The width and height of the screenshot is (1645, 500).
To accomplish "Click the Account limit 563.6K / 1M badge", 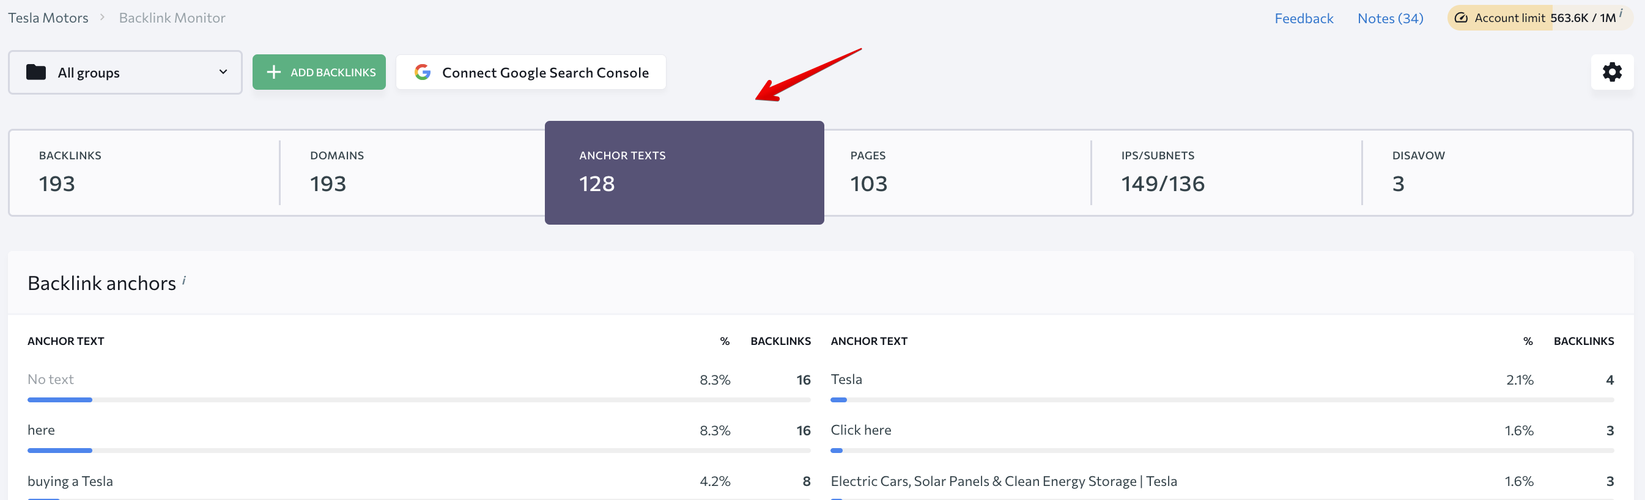I will [1540, 18].
